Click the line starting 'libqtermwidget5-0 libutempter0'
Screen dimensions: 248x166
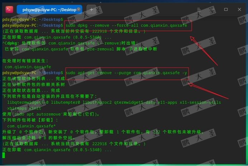click(114, 102)
